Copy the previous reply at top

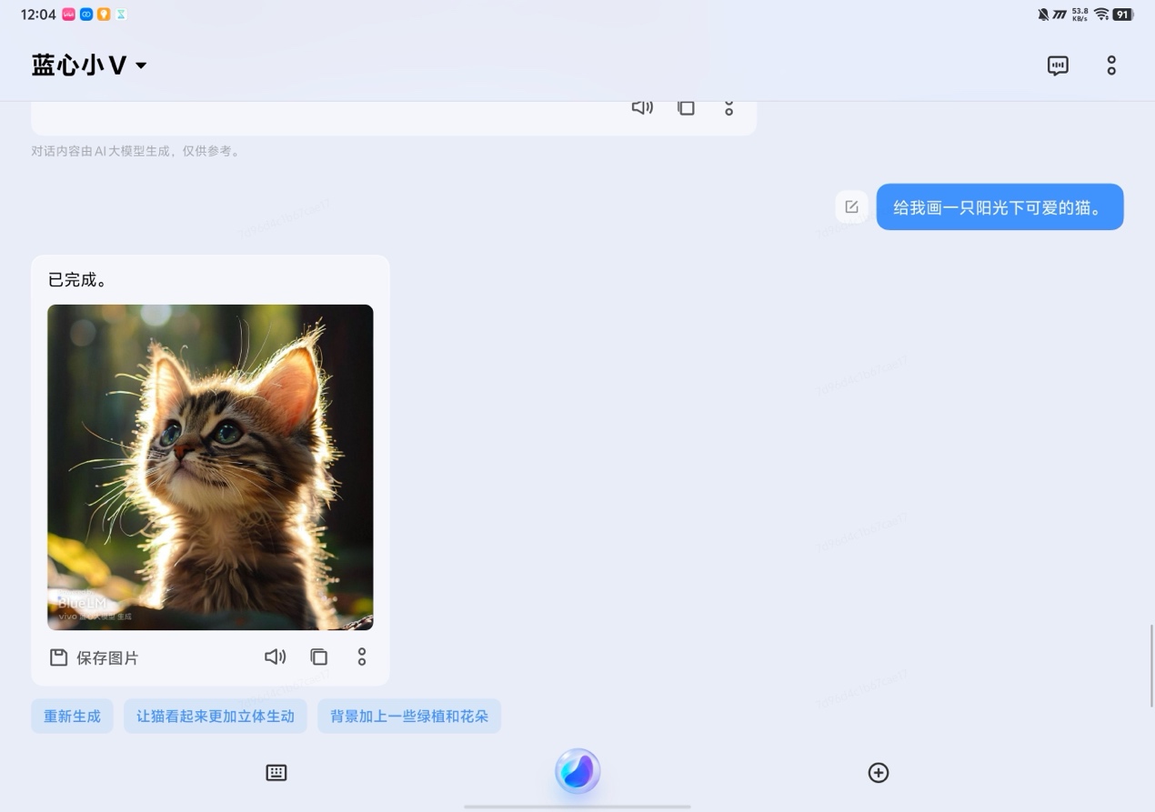point(686,107)
